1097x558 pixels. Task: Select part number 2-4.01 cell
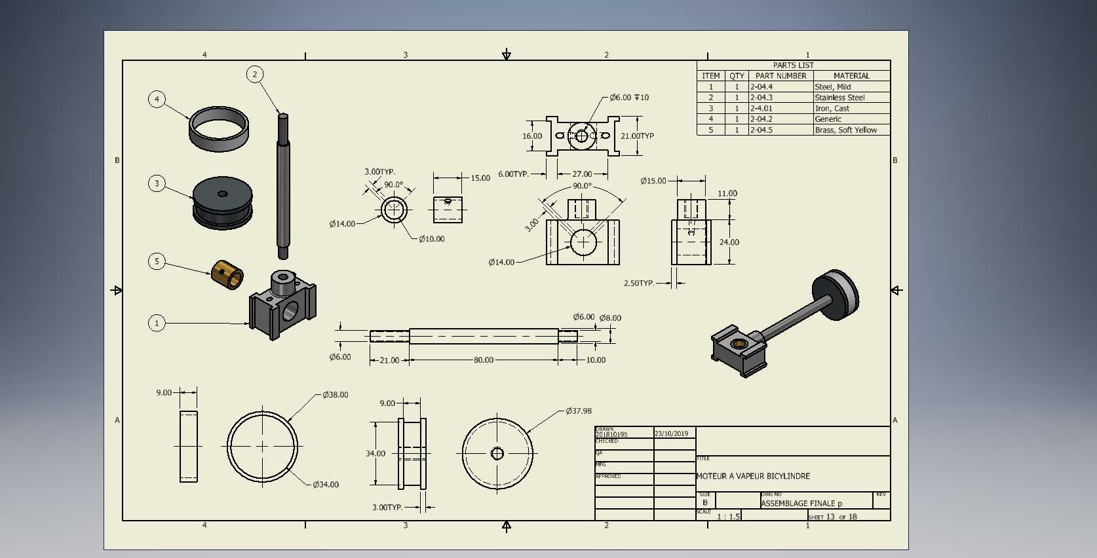pyautogui.click(x=780, y=108)
